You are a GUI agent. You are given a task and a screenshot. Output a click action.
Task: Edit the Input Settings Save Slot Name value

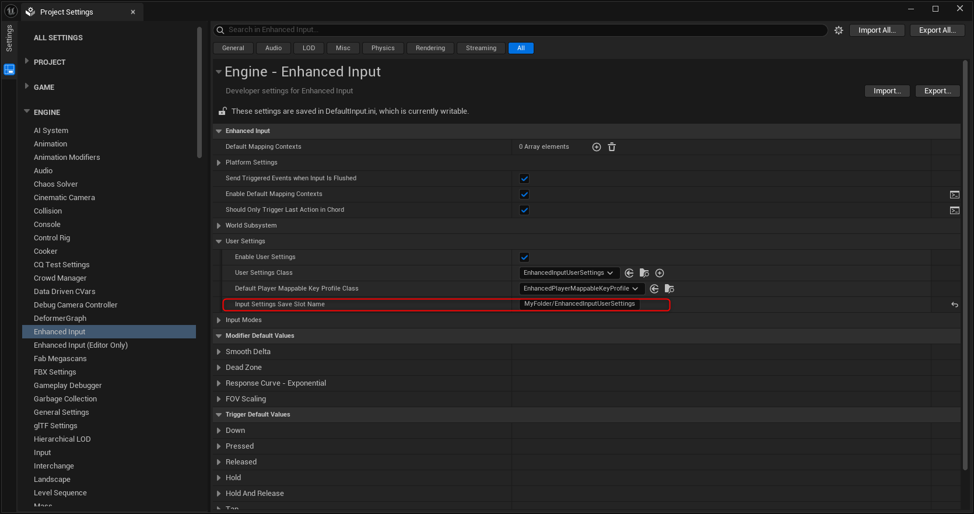pyautogui.click(x=580, y=304)
